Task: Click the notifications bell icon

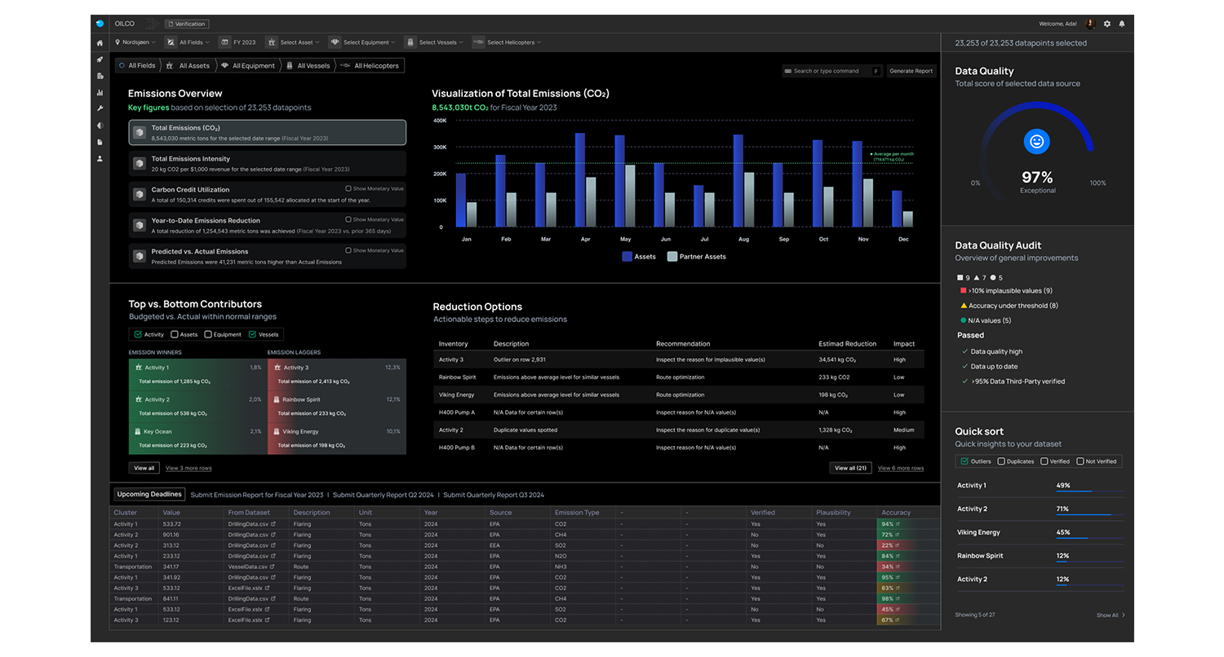Action: pyautogui.click(x=1121, y=24)
